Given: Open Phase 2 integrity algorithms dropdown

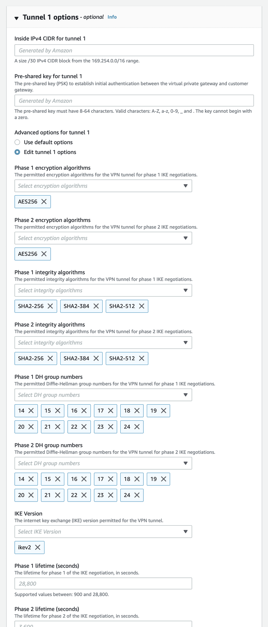Looking at the screenshot, I should [x=103, y=343].
